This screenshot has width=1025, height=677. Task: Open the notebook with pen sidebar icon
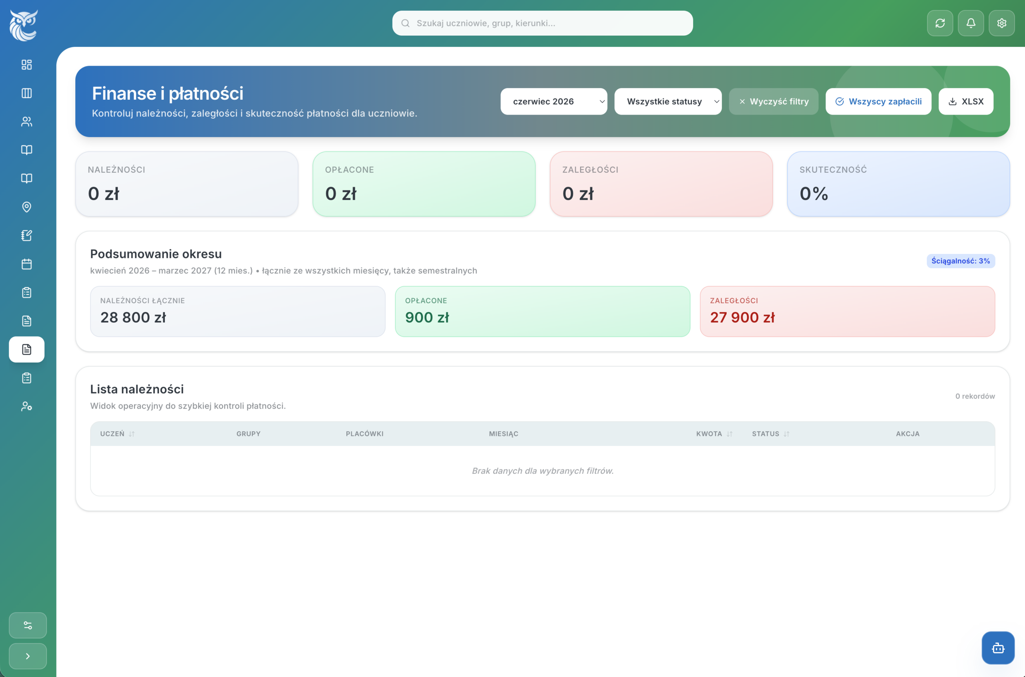(27, 236)
